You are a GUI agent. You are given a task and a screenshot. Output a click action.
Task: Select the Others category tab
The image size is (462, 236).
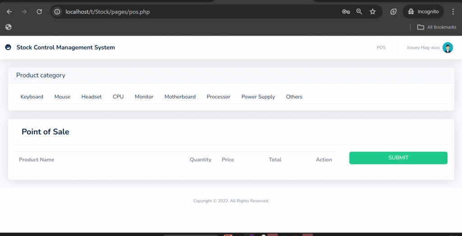(x=294, y=97)
